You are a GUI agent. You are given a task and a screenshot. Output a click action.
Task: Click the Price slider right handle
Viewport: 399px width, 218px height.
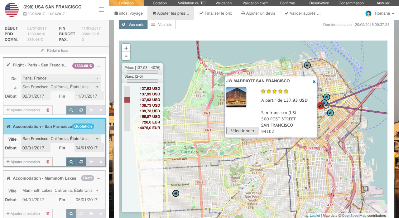click(x=160, y=72)
